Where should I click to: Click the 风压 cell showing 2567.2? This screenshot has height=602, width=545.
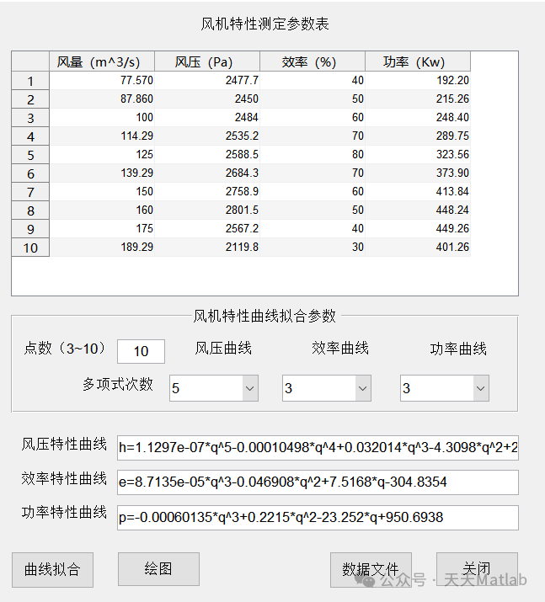pyautogui.click(x=207, y=229)
